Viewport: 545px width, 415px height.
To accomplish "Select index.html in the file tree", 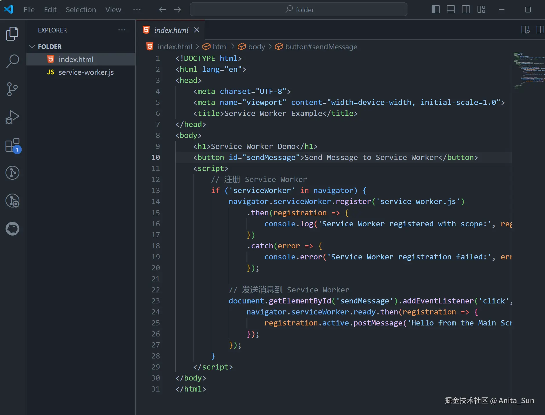I will click(81, 59).
